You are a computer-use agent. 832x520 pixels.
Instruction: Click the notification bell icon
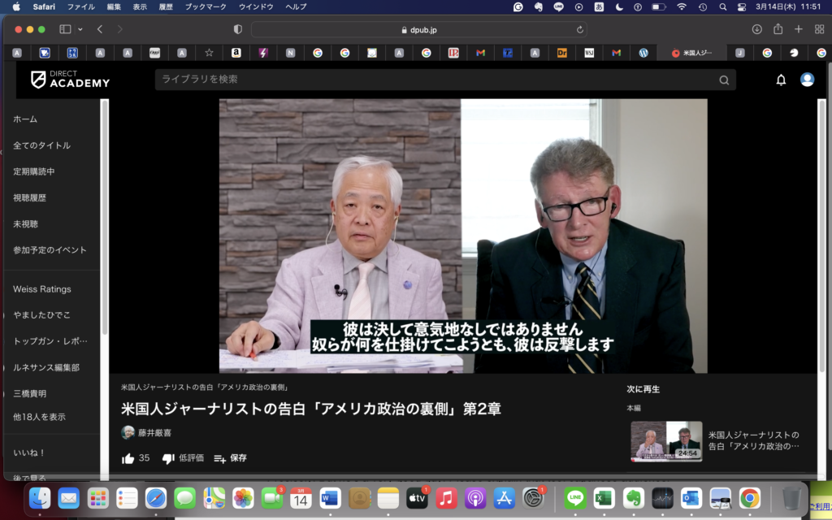[x=781, y=80]
